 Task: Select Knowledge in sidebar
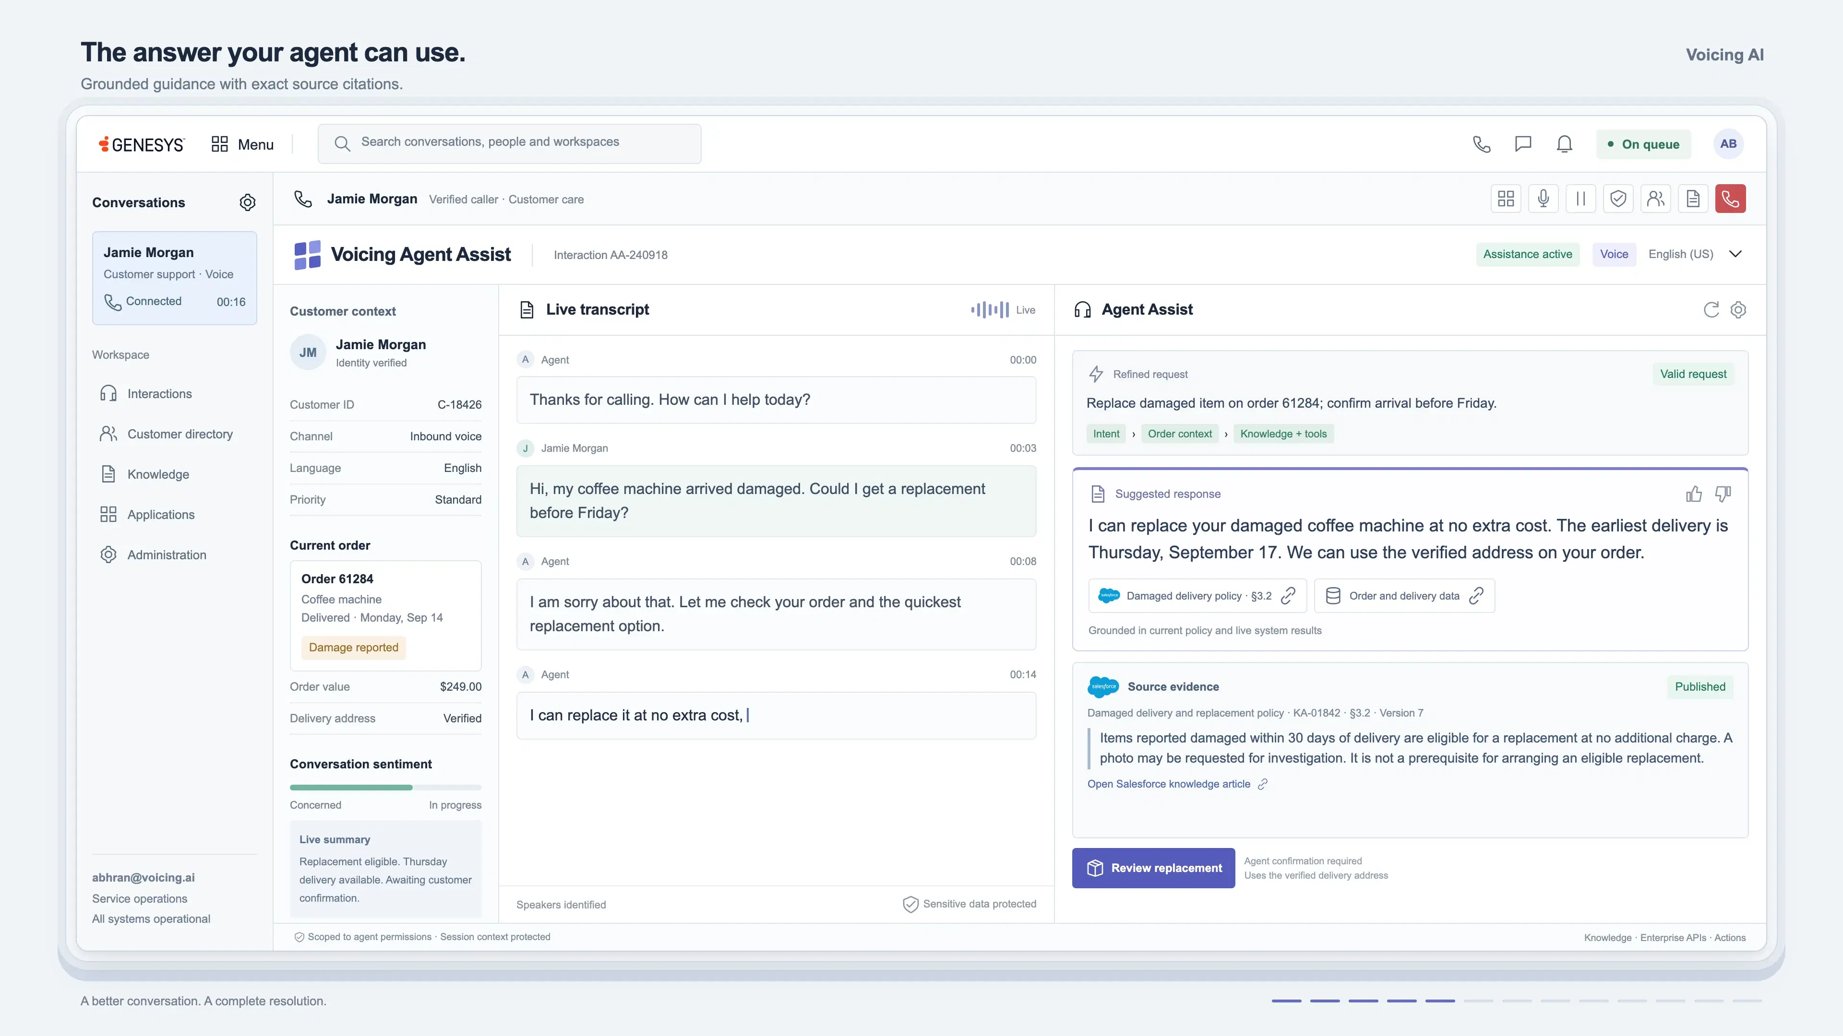coord(144,474)
